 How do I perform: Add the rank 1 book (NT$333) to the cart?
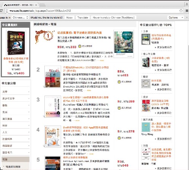tap(85, 46)
